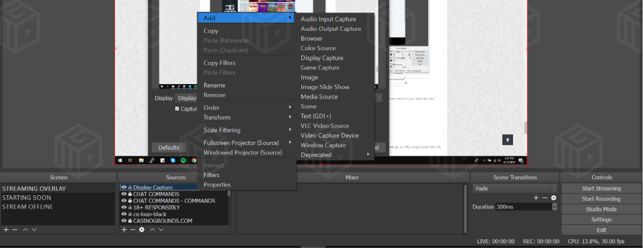Add a new source with plus icon
The image size is (643, 248).
(124, 230)
